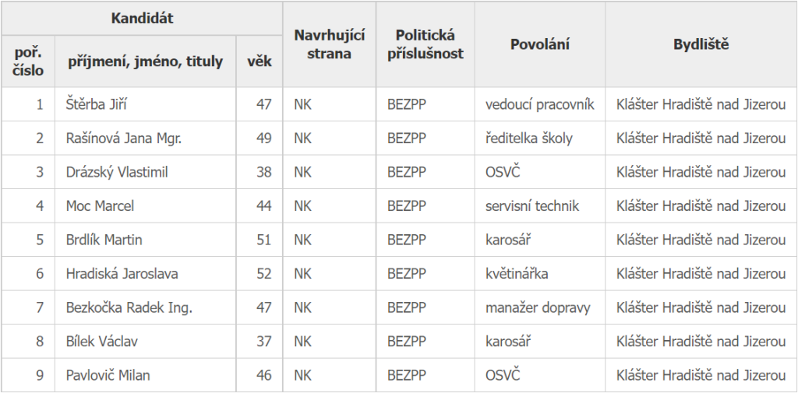This screenshot has width=798, height=393.
Task: Click the Moc Marcel name cell
Action: click(100, 206)
